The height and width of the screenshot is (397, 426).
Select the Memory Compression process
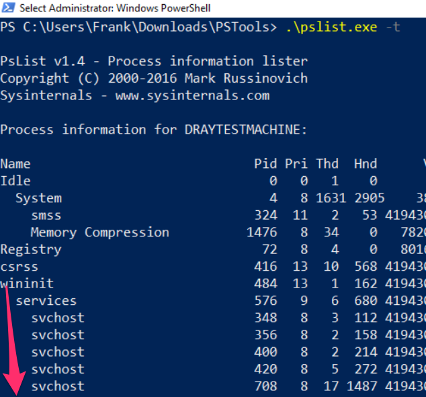(100, 232)
